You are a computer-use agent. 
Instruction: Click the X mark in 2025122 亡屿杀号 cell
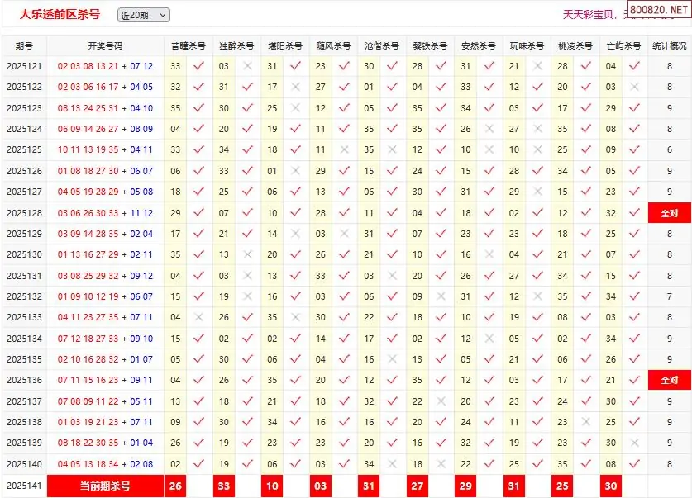click(x=635, y=87)
